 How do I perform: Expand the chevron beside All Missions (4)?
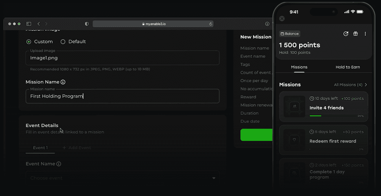[x=366, y=85]
